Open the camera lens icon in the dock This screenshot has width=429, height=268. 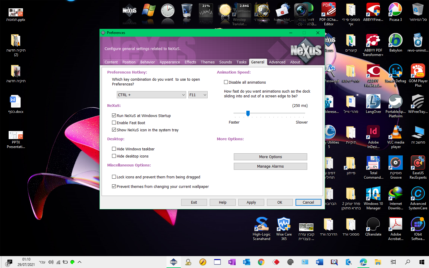pyautogui.click(x=302, y=11)
